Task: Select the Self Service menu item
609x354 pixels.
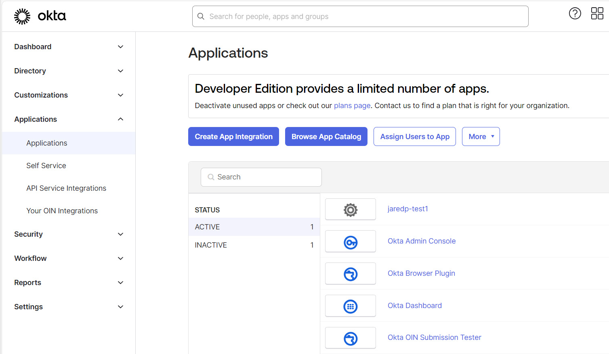Action: tap(46, 165)
